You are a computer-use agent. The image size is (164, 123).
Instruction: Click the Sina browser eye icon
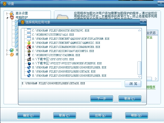29,47
